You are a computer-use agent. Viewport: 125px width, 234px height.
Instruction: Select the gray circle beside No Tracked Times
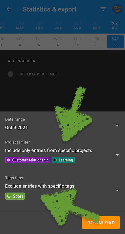tap(10, 74)
